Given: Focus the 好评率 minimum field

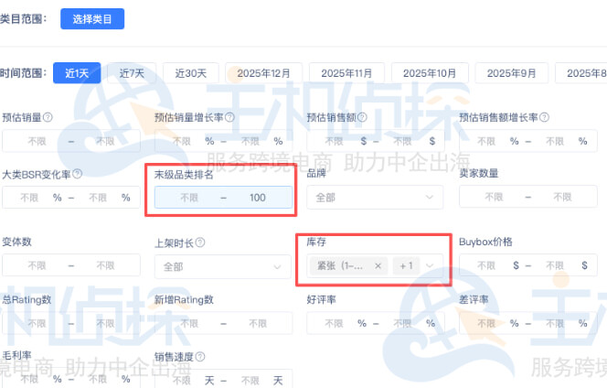Looking at the screenshot, I should tap(334, 323).
